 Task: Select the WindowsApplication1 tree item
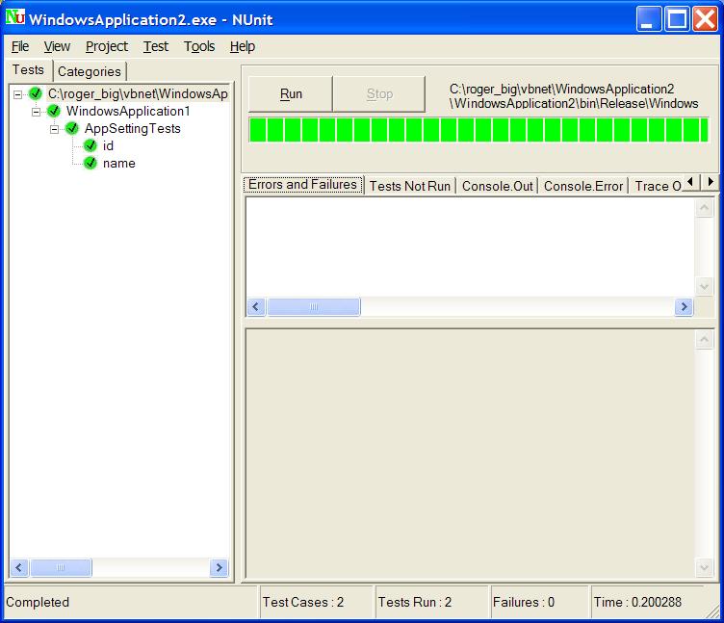128,112
